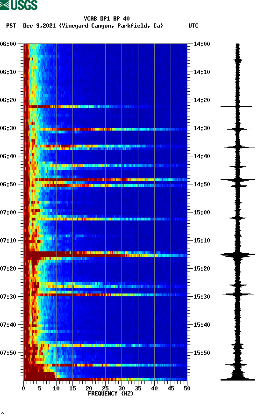Screen dimensions: 258x418
Task: Click the location text 'Vineyard Canyon, Parkfield, Ca'
Action: click(x=111, y=26)
